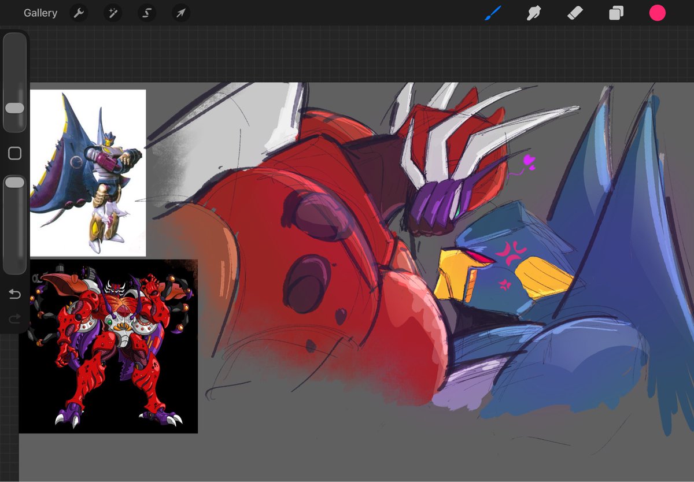
Task: Open the Layers panel
Action: (x=617, y=13)
